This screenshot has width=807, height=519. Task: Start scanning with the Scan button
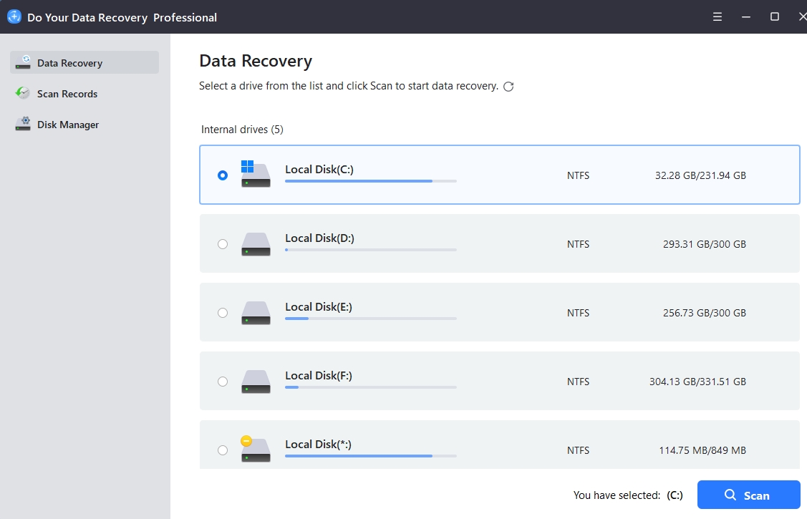coord(748,495)
